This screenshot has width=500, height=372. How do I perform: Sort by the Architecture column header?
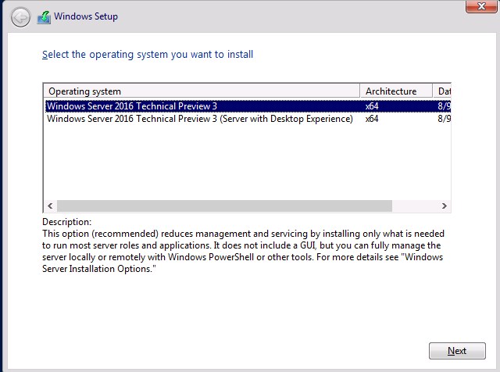click(396, 91)
